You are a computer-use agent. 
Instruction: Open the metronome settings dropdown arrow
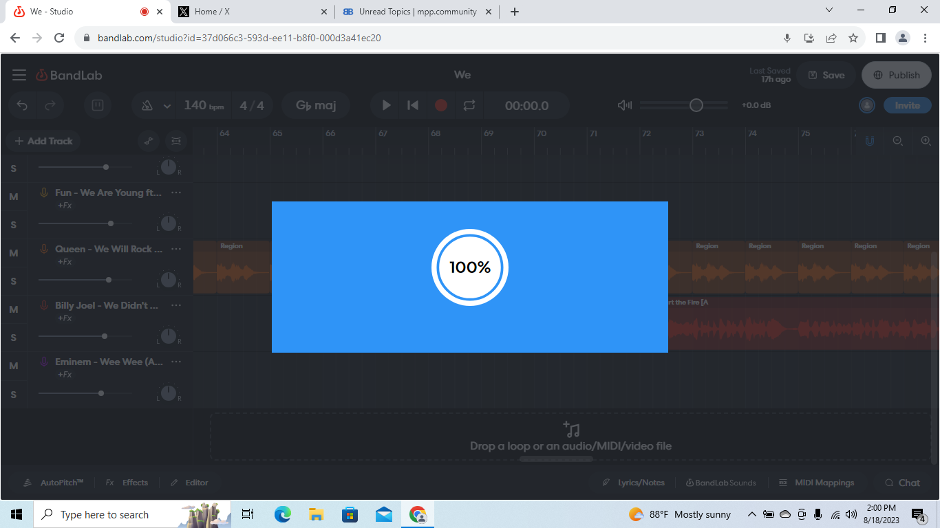point(167,106)
